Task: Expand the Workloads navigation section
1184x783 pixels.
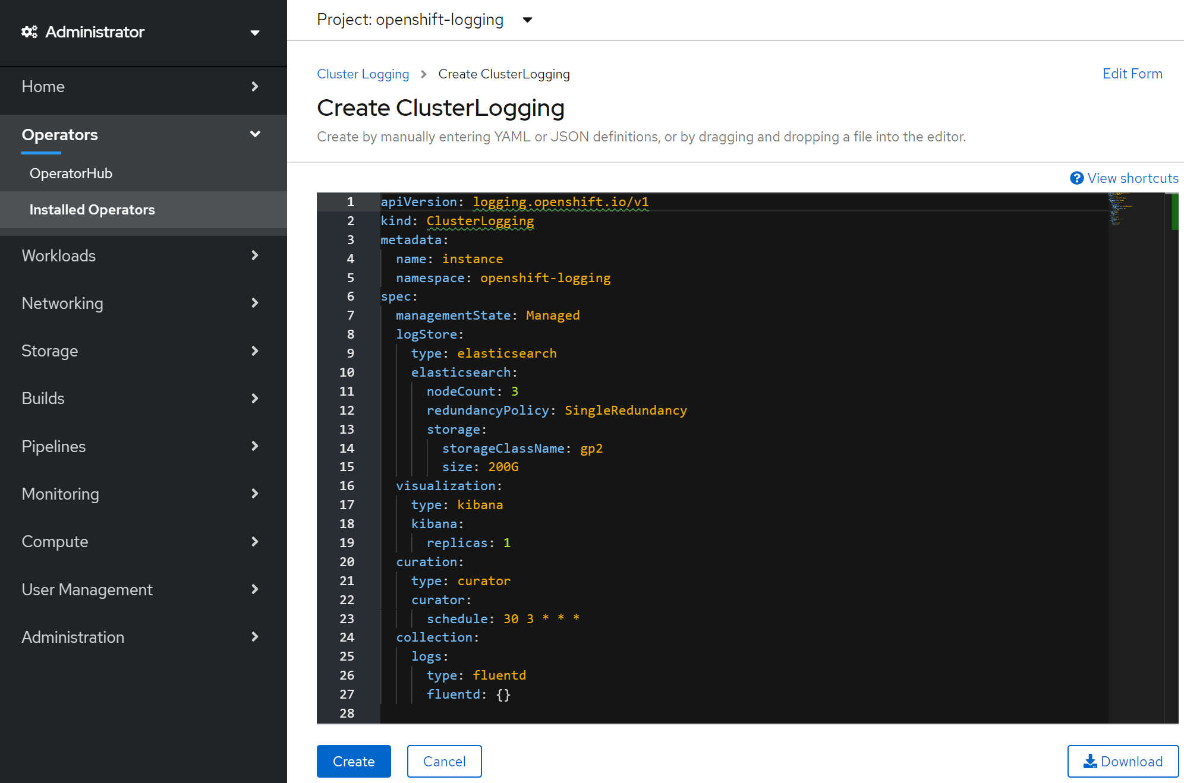Action: coord(255,255)
